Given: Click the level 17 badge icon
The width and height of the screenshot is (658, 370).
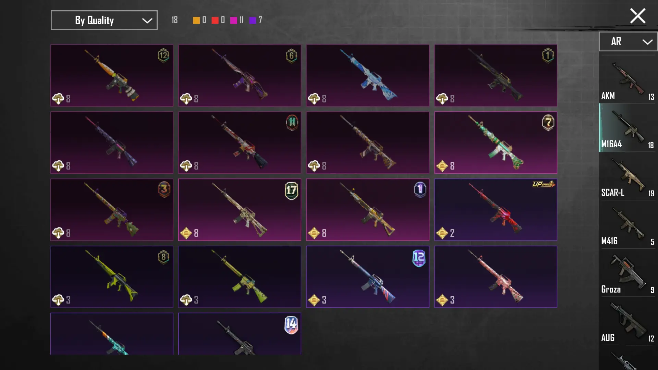Looking at the screenshot, I should point(291,190).
